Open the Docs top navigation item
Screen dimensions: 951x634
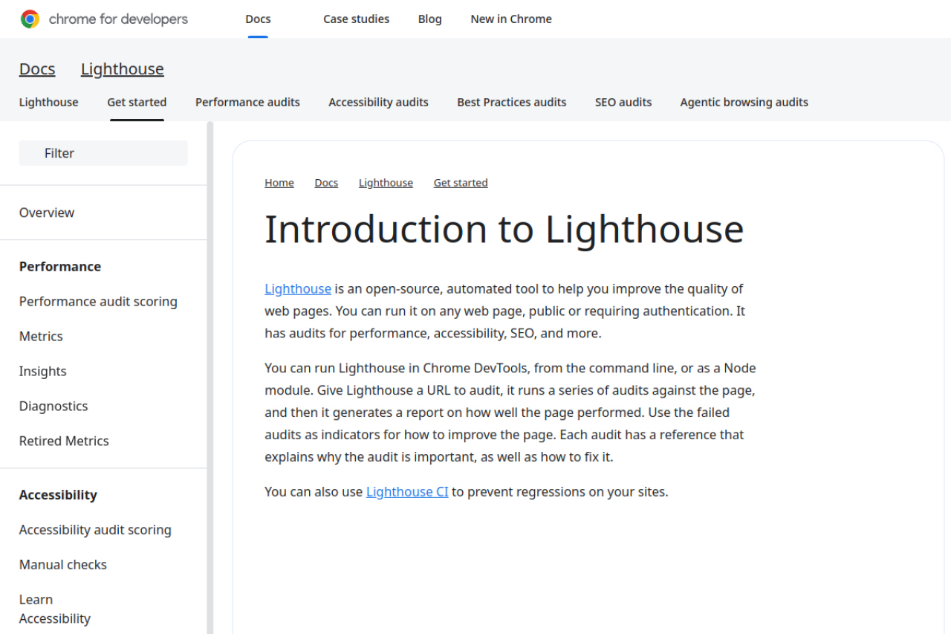258,19
